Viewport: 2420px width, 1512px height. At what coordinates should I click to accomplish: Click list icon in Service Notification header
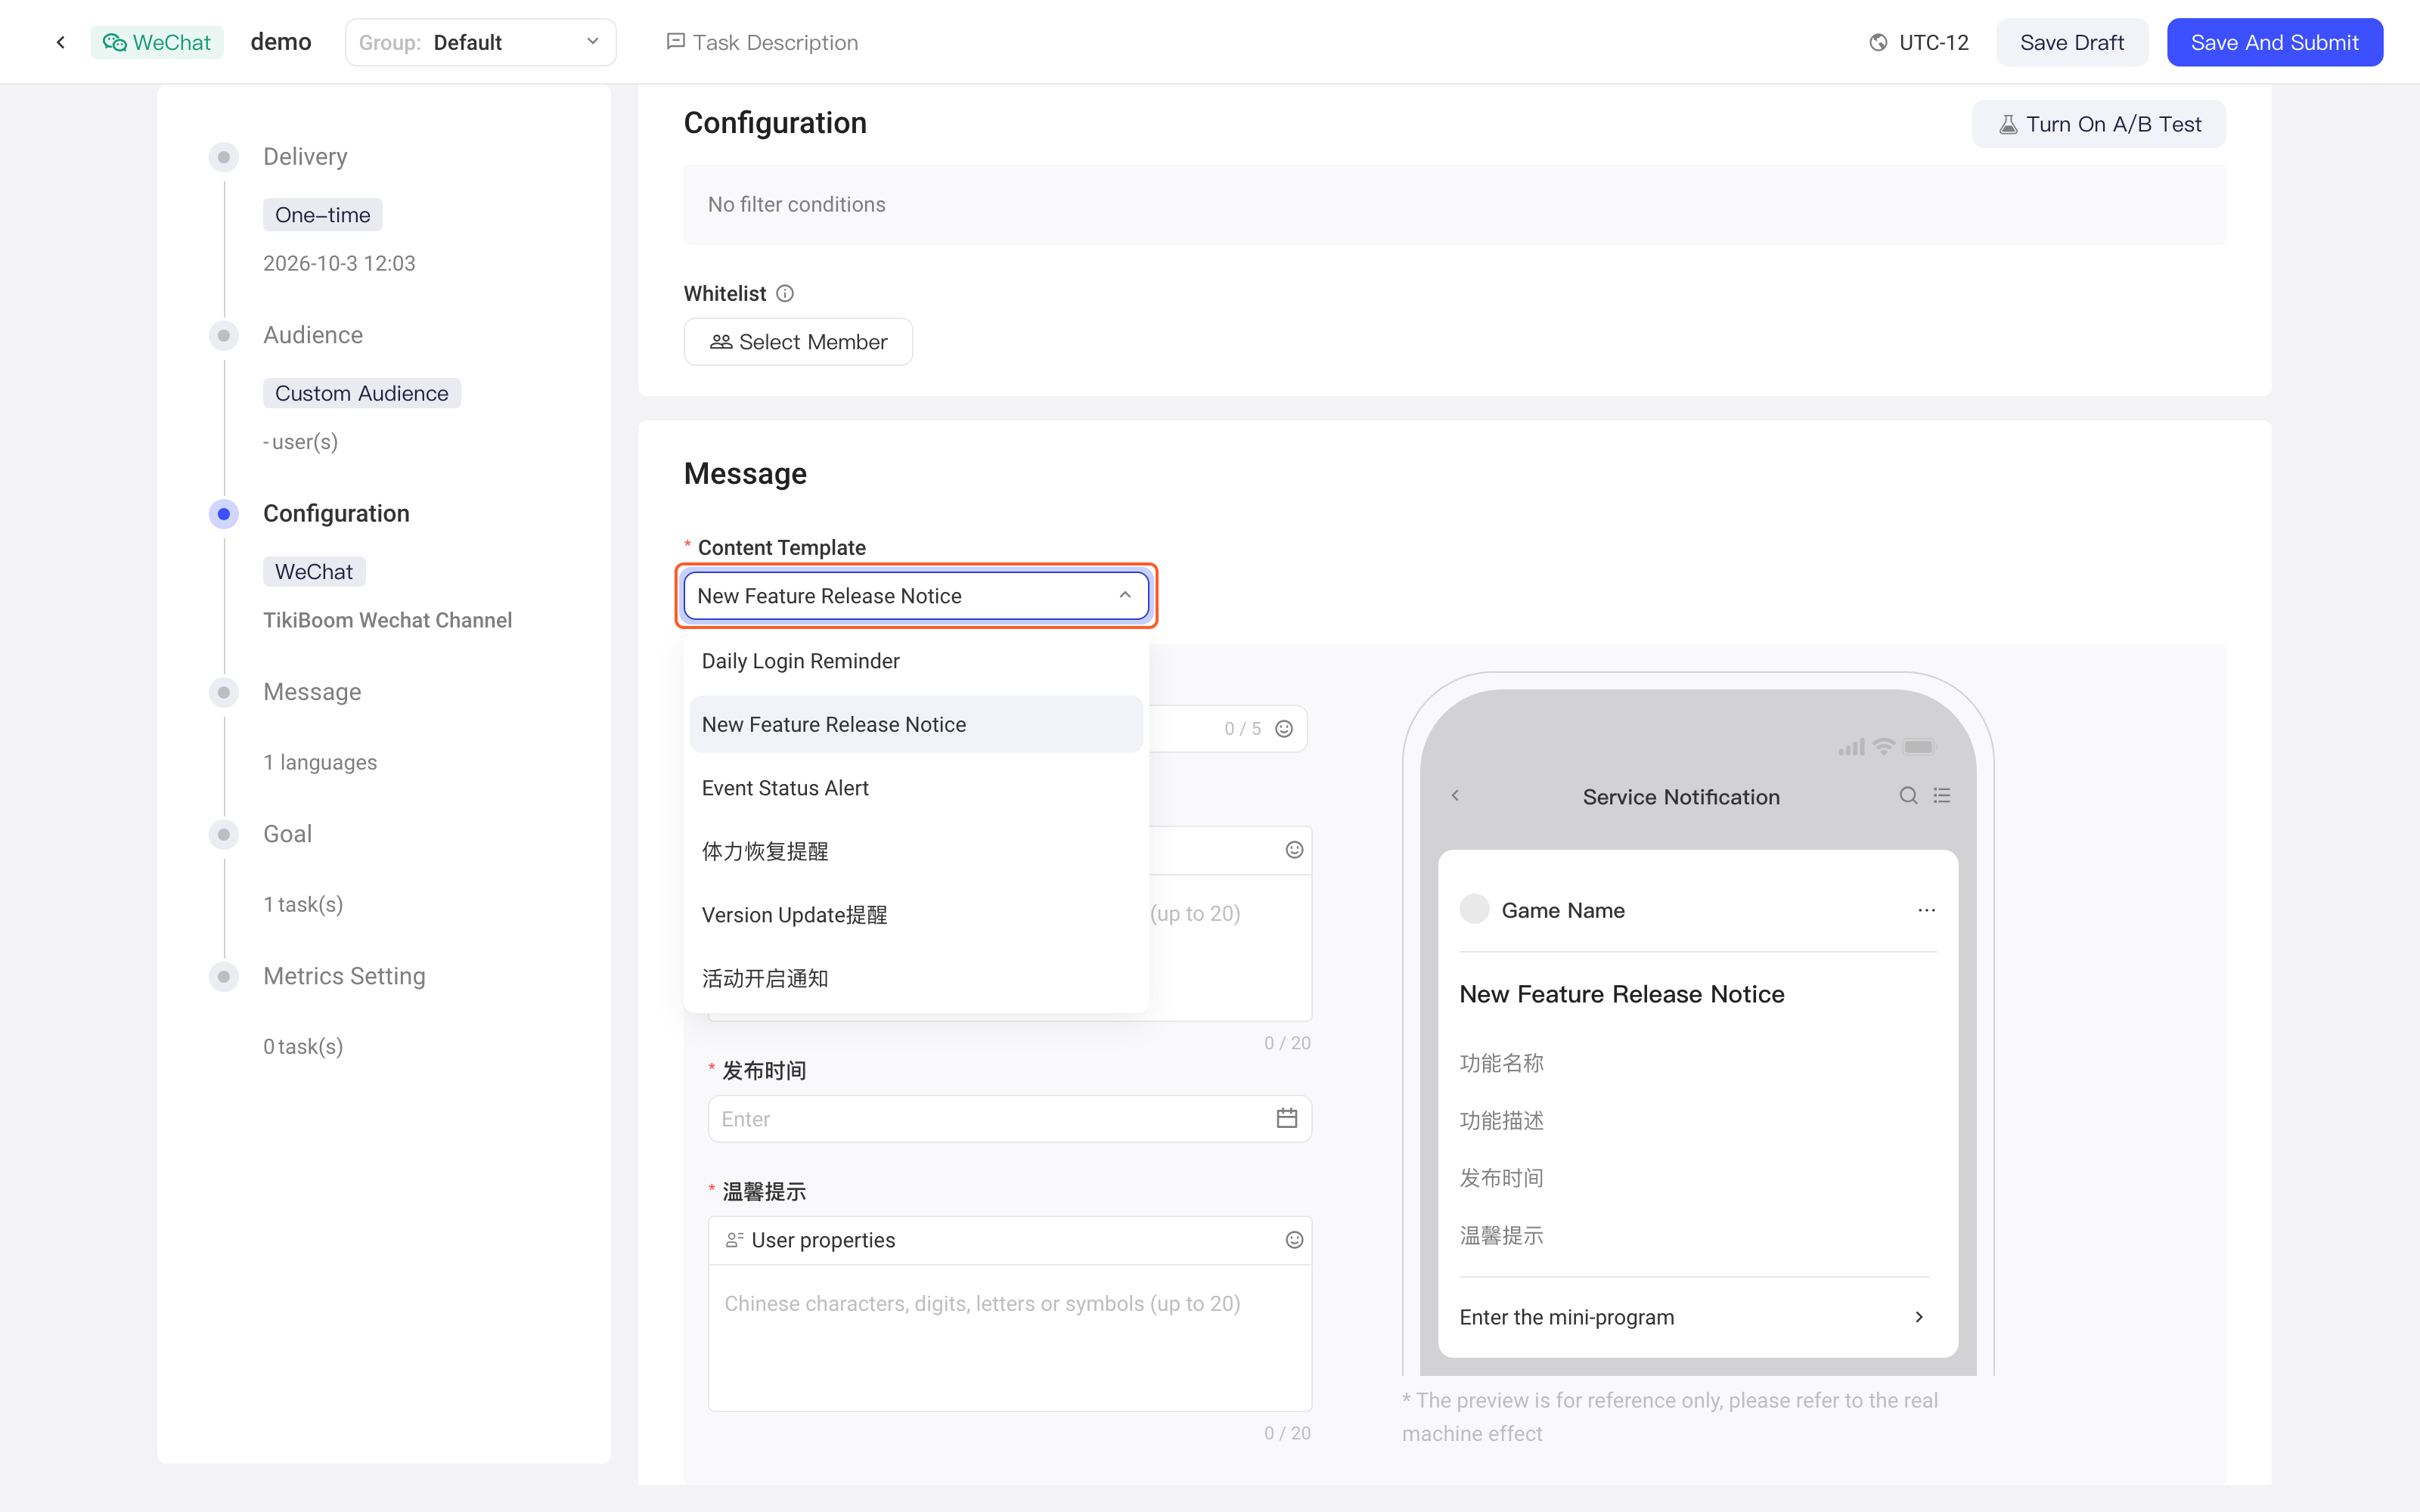1942,796
